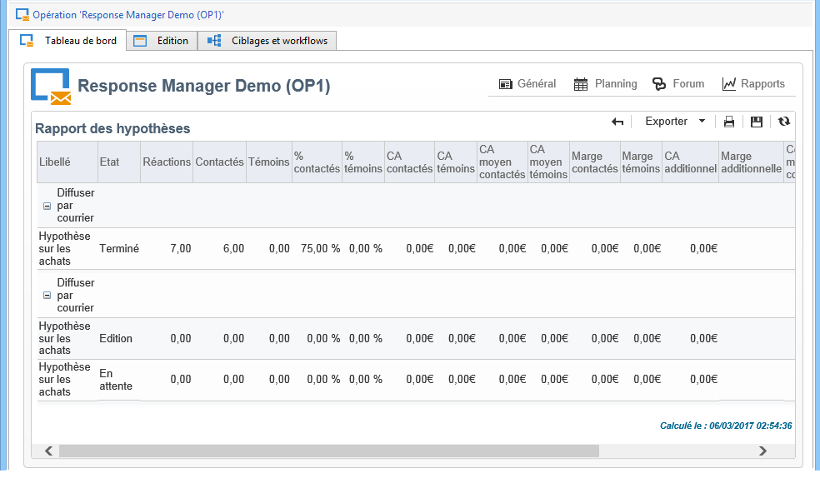The image size is (820, 488).
Task: Click the back arrow icon in report toolbar
Action: [x=617, y=122]
